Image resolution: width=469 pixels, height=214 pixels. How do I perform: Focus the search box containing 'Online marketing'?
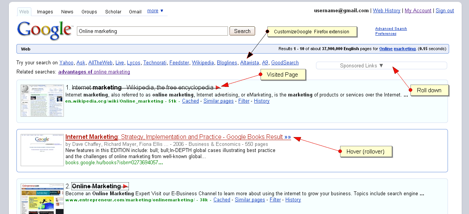click(x=153, y=31)
